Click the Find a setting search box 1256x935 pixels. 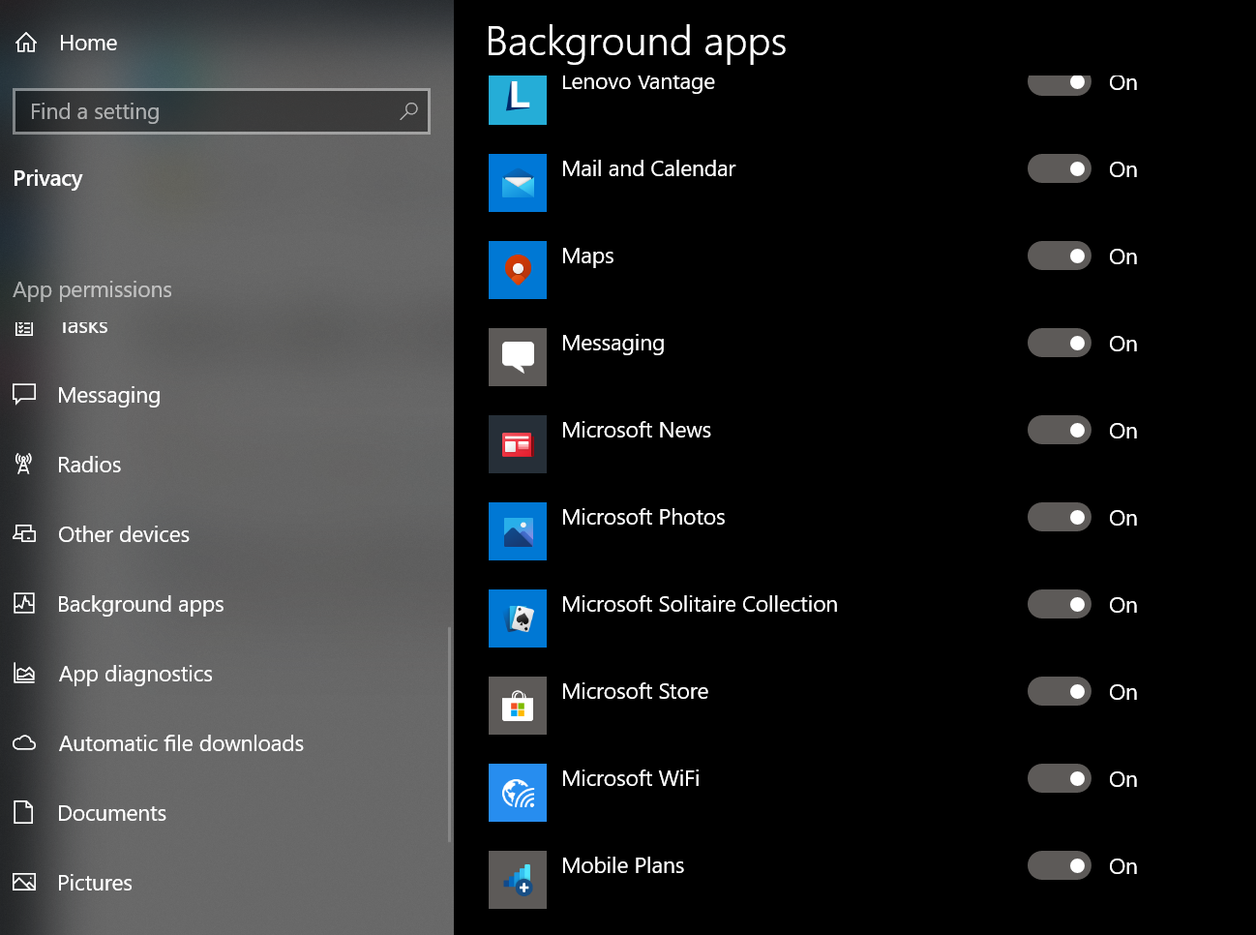tap(222, 111)
